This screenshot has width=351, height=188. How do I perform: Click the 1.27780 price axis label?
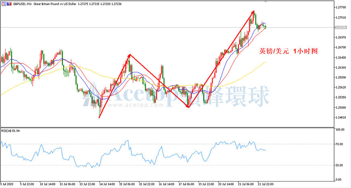click(341, 7)
